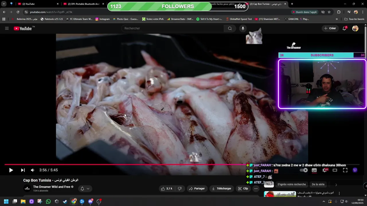Click "Ouvrir dans l'appli" button
Image resolution: width=367 pixels, height=206 pixels.
304,12
